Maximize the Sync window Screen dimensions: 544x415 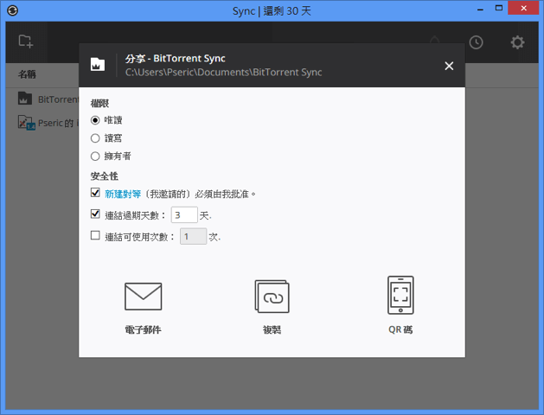[x=498, y=9]
